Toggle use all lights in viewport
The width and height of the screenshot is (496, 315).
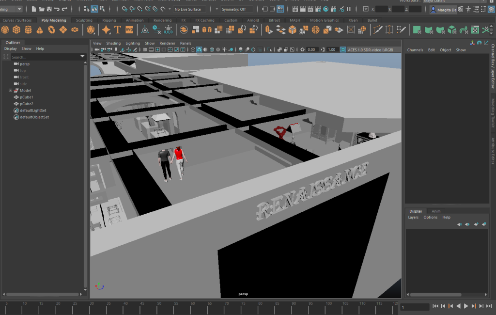[x=224, y=50]
